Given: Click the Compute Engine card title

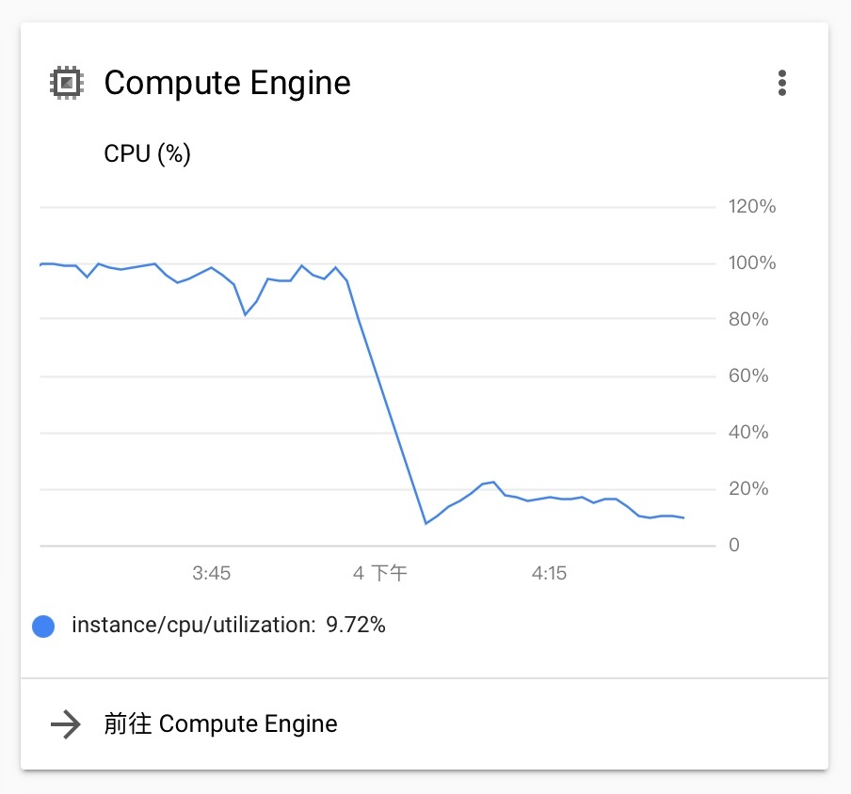Looking at the screenshot, I should 228,83.
